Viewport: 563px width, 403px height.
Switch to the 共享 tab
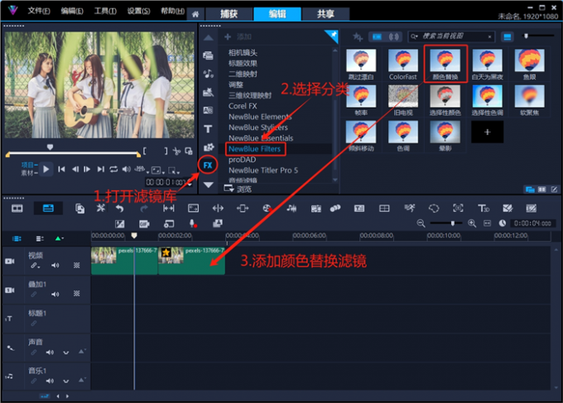click(x=325, y=14)
